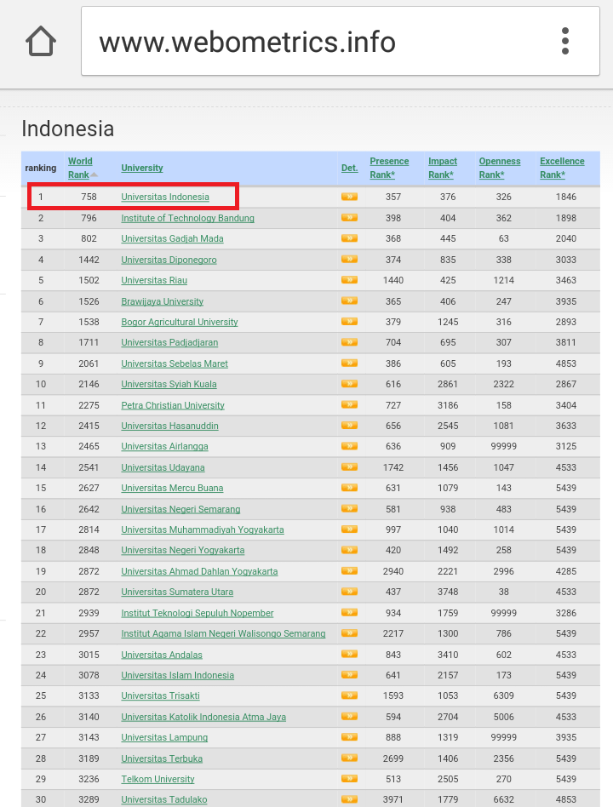613x807 pixels.
Task: Sort by Excellence Rank header
Action: (x=562, y=168)
